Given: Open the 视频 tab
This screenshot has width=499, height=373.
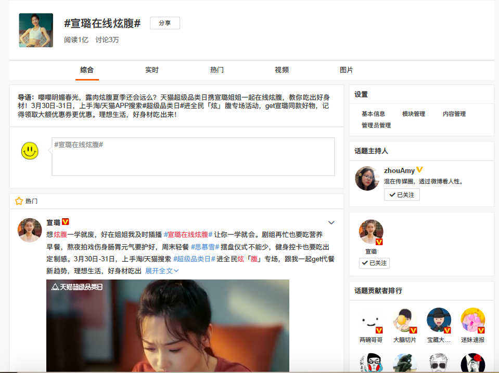Looking at the screenshot, I should click(x=282, y=70).
